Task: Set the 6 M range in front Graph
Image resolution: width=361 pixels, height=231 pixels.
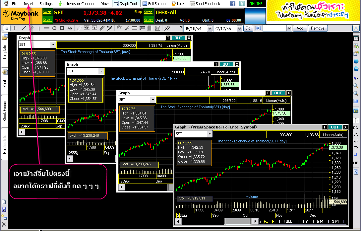Action: coord(320,221)
